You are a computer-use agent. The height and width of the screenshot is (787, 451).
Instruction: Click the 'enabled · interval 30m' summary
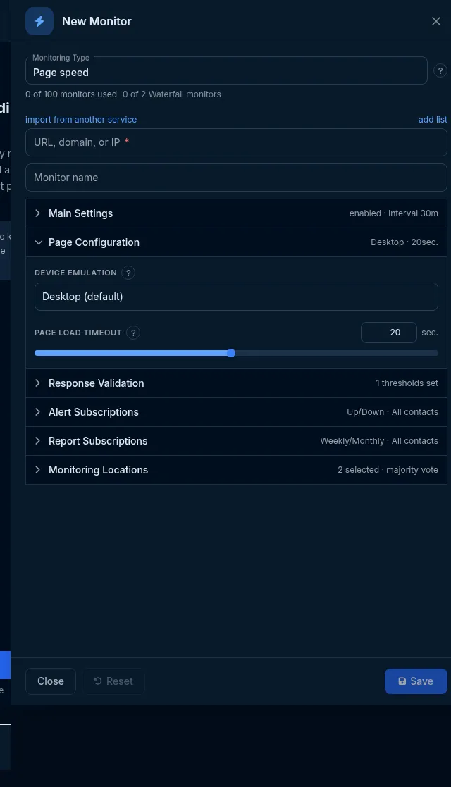(394, 213)
